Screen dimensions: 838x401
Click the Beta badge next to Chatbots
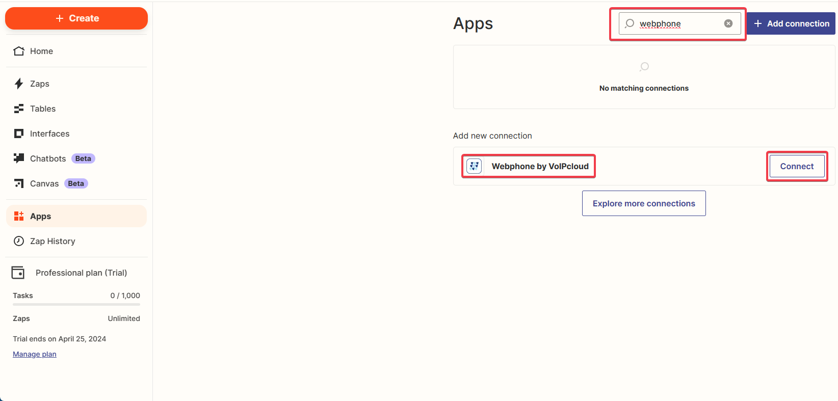pos(83,158)
